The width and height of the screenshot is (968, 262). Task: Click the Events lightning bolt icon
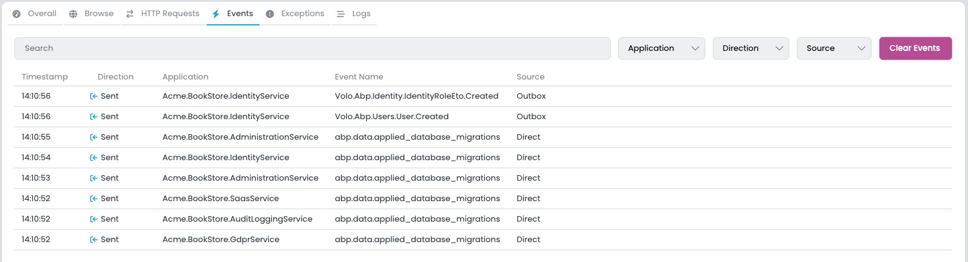click(x=216, y=14)
